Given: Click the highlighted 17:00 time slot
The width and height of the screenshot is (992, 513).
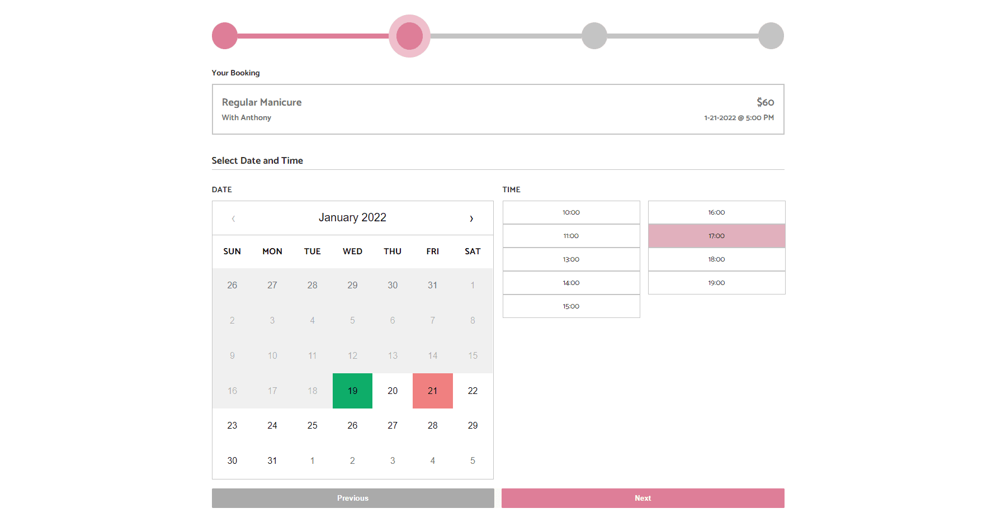Looking at the screenshot, I should point(716,236).
